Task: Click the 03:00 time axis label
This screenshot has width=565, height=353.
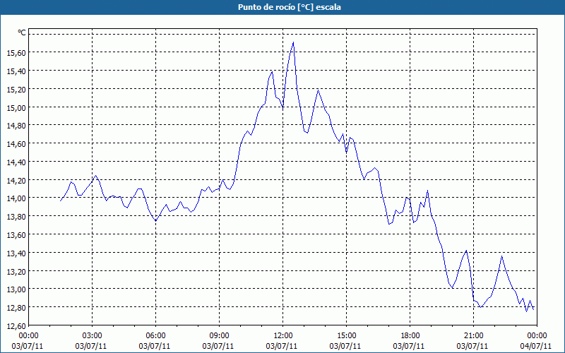Action: 93,336
